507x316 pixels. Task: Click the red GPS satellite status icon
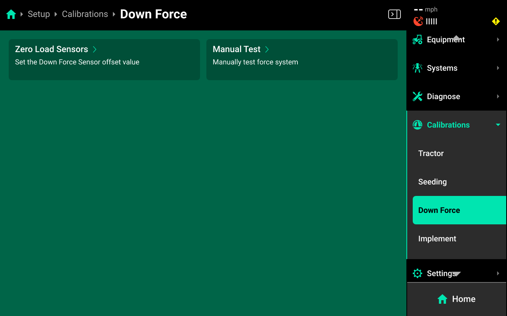(x=418, y=21)
